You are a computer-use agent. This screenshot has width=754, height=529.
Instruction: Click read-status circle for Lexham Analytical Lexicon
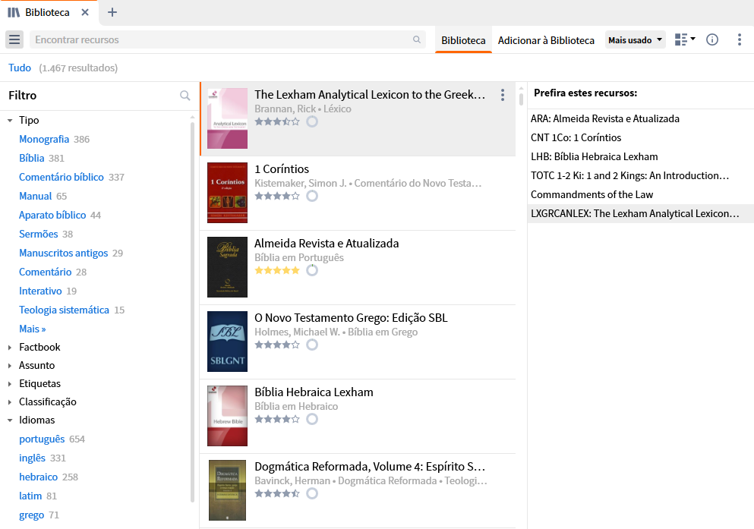click(312, 121)
